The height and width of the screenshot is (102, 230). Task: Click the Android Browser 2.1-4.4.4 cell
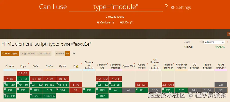coord(168,85)
